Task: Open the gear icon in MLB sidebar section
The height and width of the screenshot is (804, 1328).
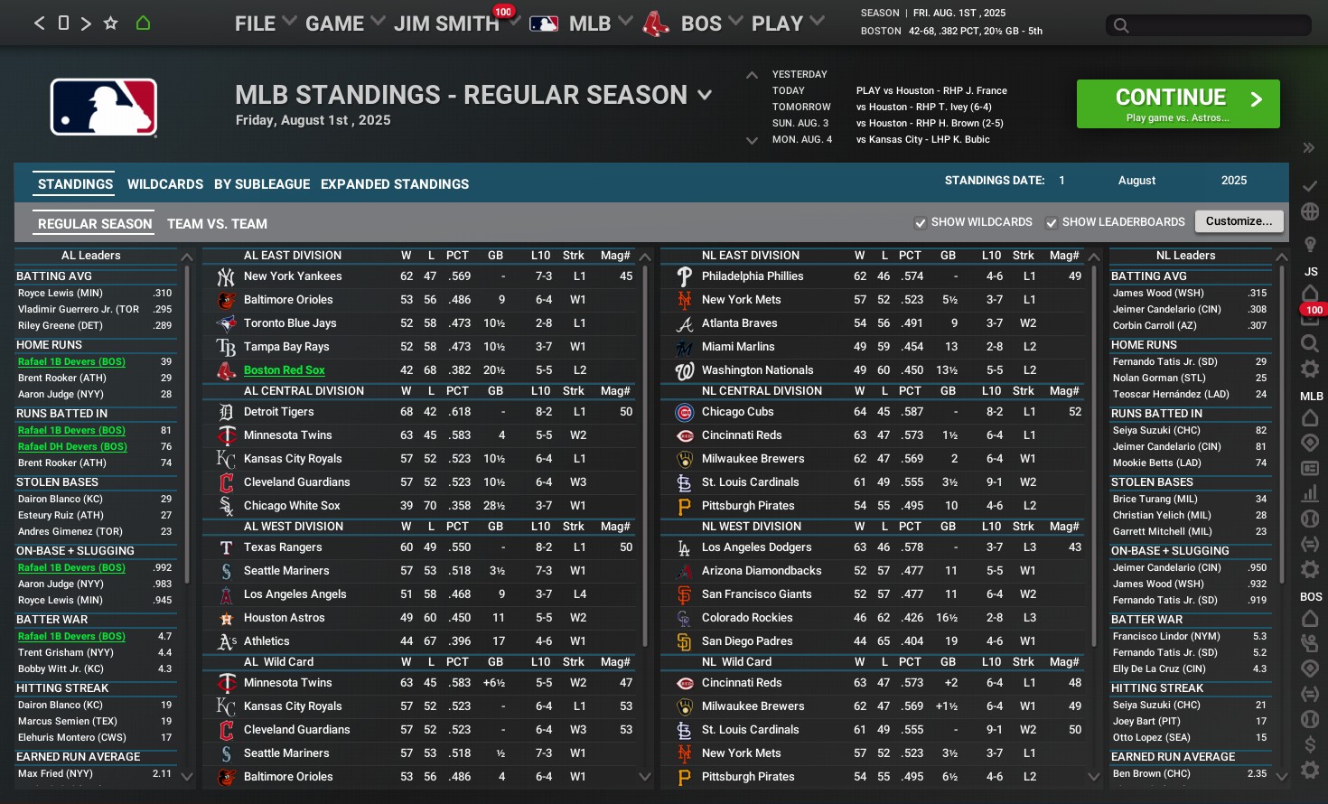Action: [x=1310, y=569]
